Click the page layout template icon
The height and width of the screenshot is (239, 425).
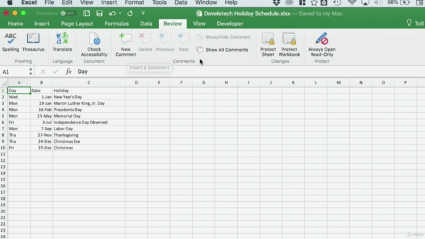click(86, 13)
